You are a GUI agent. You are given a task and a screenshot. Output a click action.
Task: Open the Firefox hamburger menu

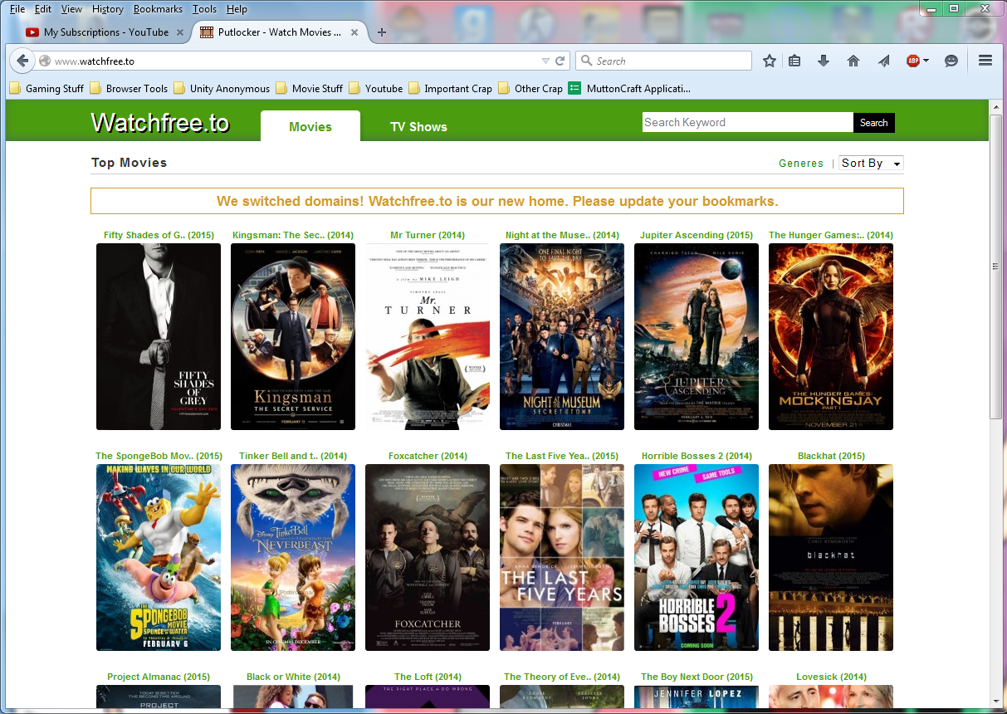pyautogui.click(x=985, y=61)
